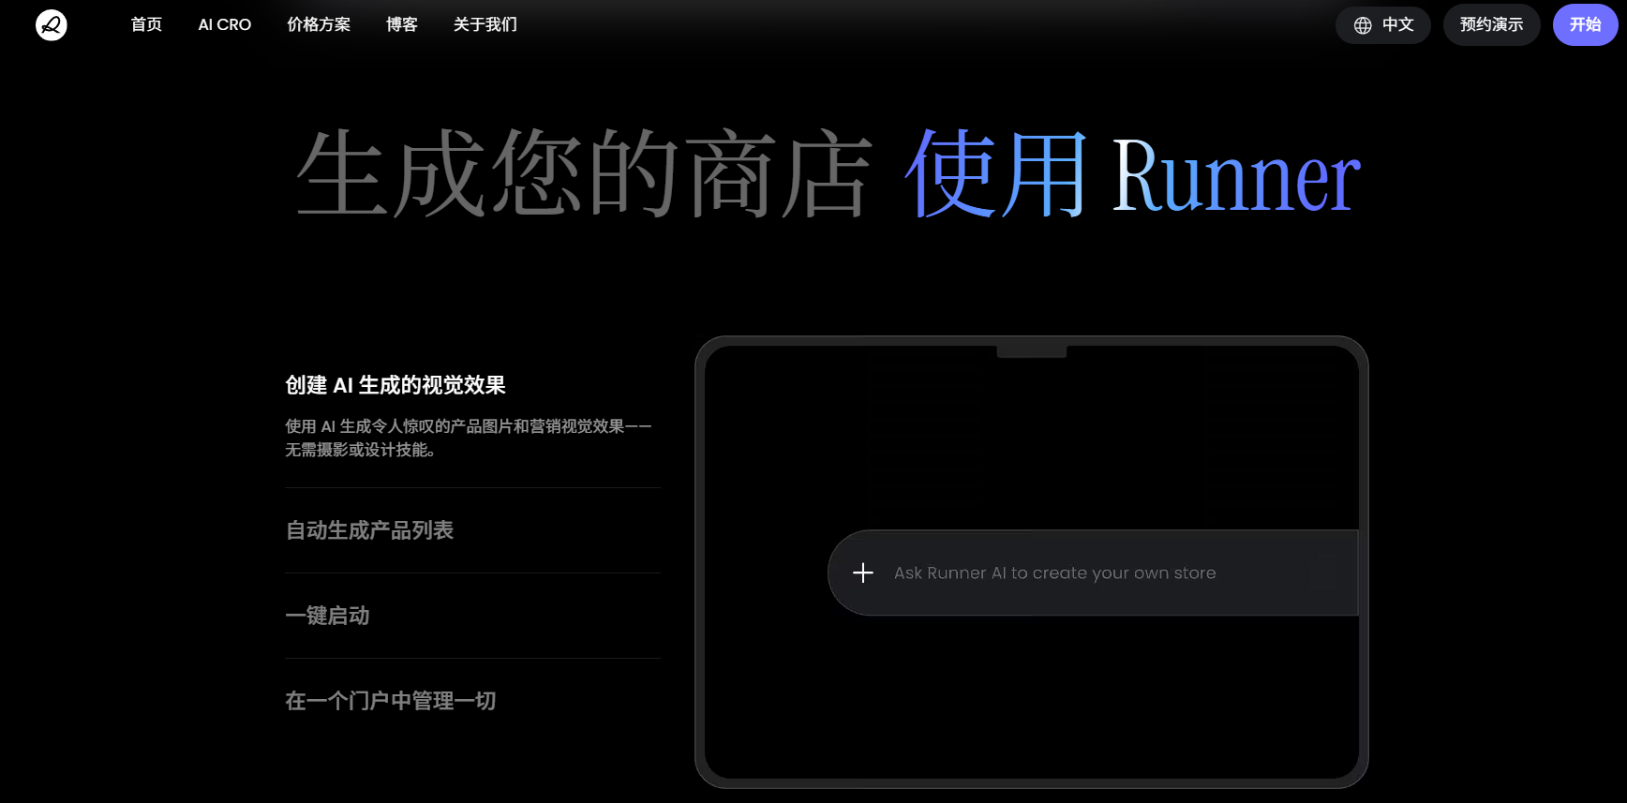Expand 自动生成产品列表 feature
This screenshot has height=803, width=1627.
369,530
